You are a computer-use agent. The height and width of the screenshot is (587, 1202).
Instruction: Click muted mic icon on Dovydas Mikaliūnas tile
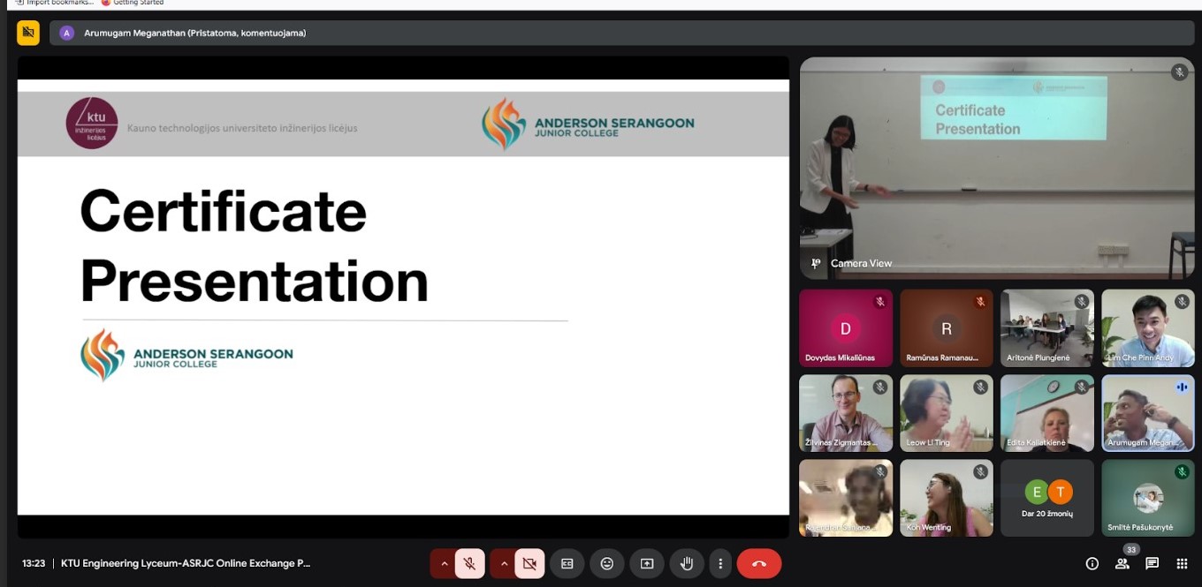pos(879,302)
